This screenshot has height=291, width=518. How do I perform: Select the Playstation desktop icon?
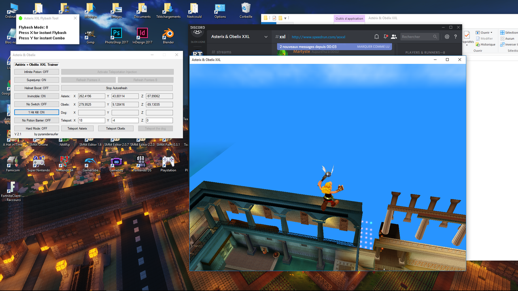(x=168, y=164)
